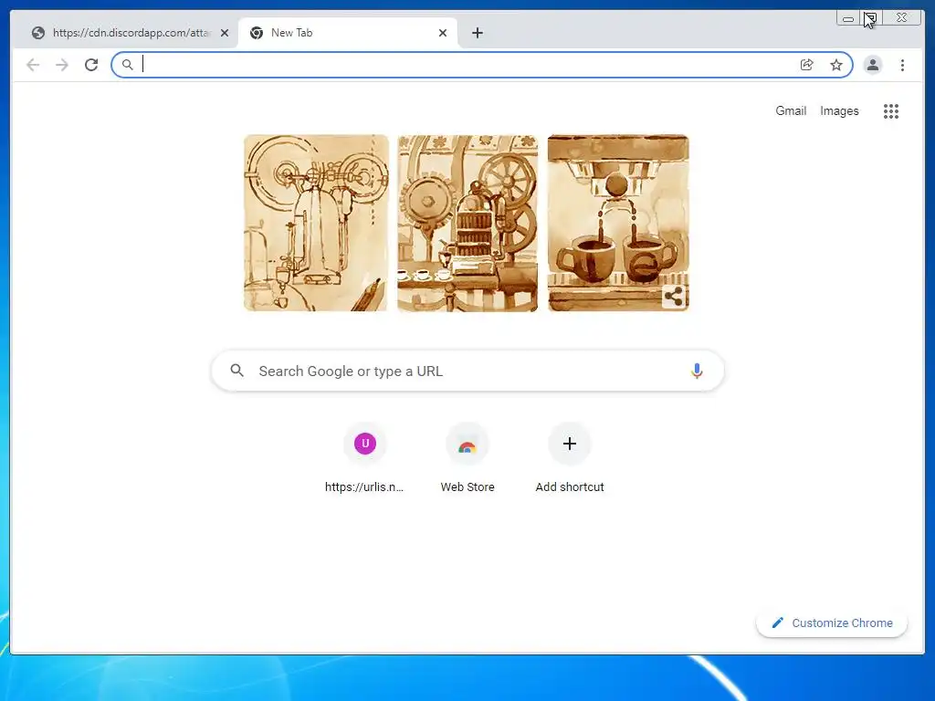This screenshot has height=701, width=935.
Task: Close the New Tab tab
Action: [443, 33]
